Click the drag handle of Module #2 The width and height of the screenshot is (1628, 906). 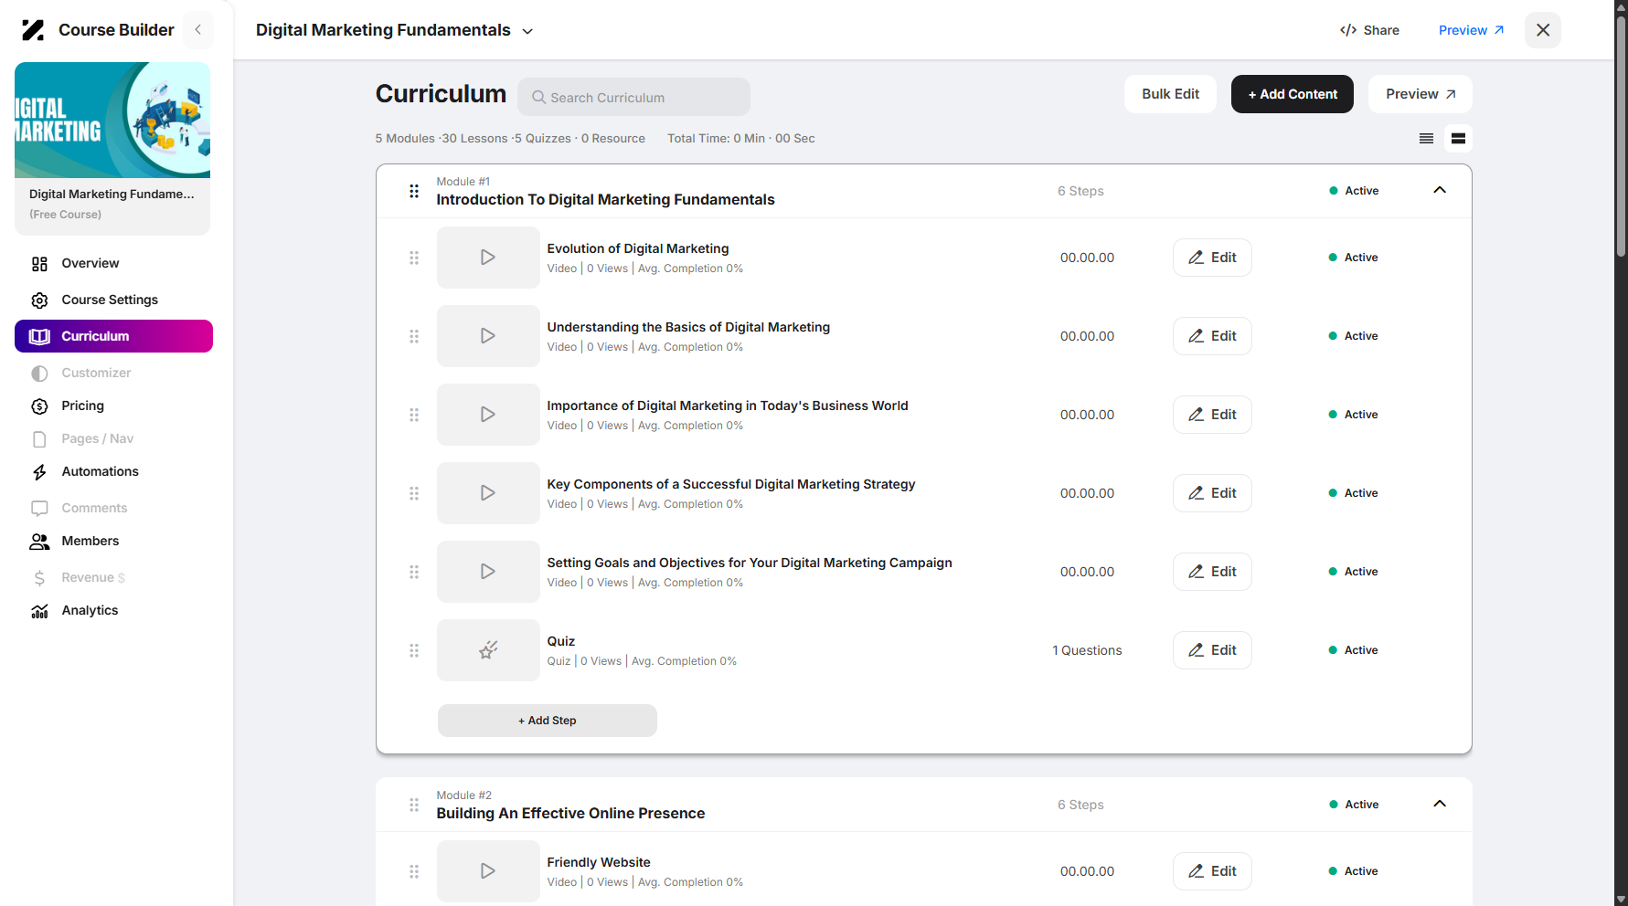[414, 805]
